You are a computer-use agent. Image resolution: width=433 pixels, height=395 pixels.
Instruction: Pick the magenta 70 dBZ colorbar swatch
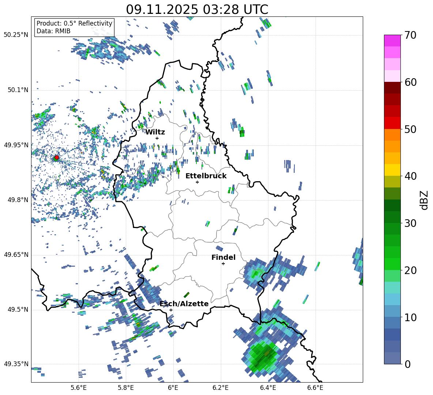pyautogui.click(x=392, y=41)
